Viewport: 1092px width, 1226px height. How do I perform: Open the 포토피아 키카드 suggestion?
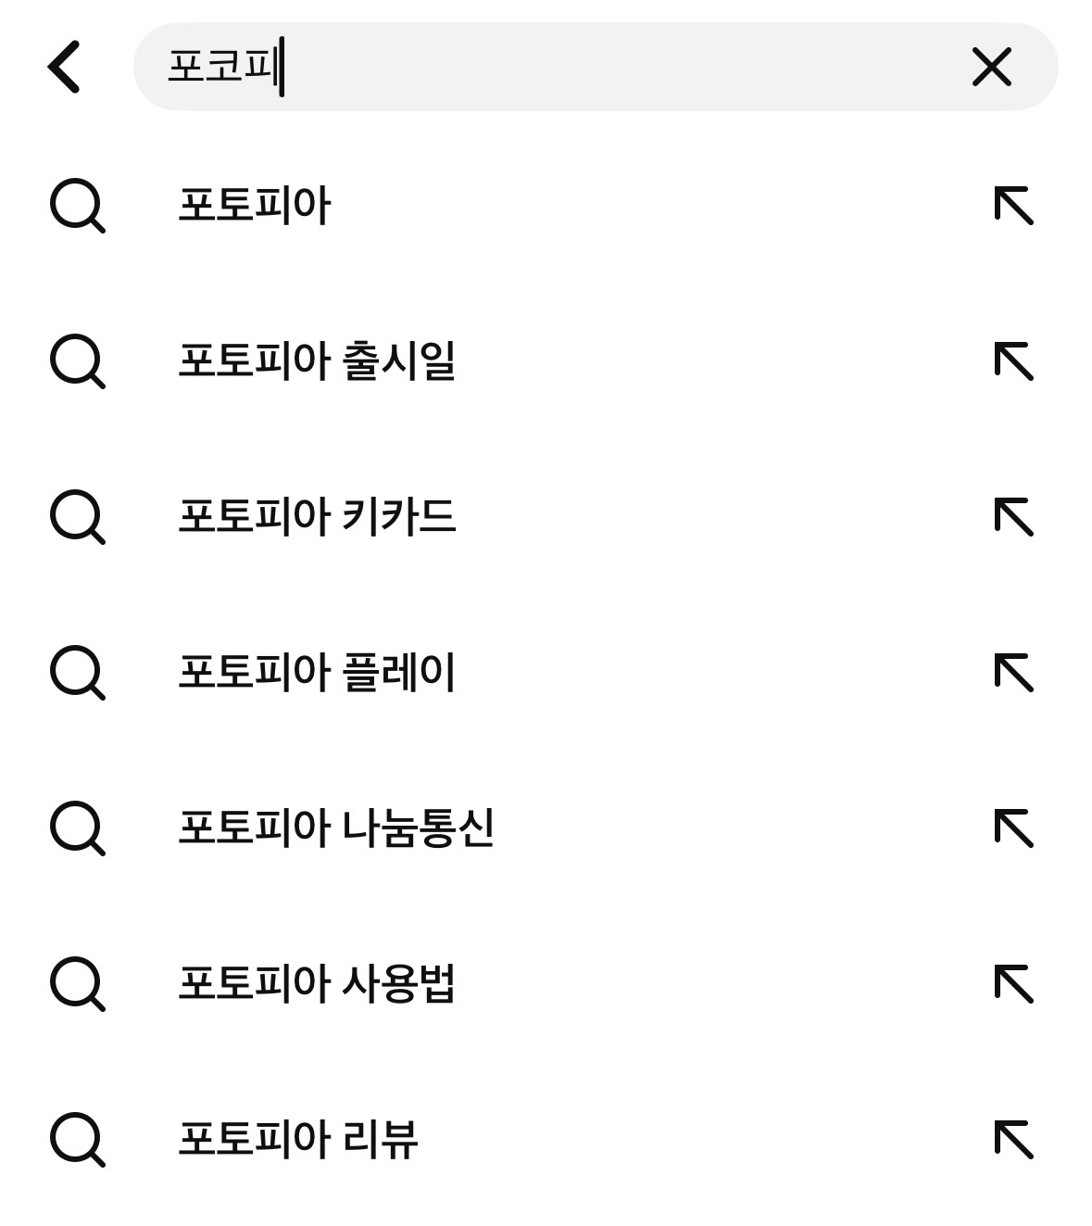[x=317, y=516]
